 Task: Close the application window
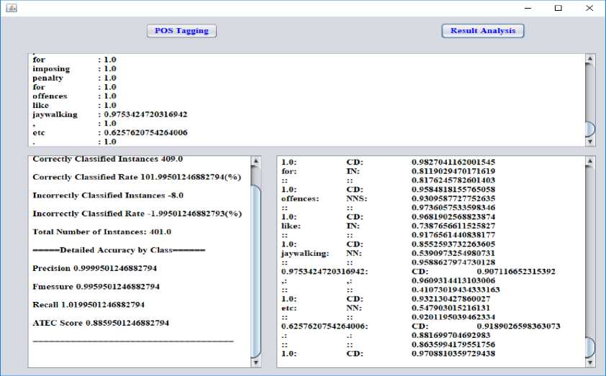click(590, 8)
